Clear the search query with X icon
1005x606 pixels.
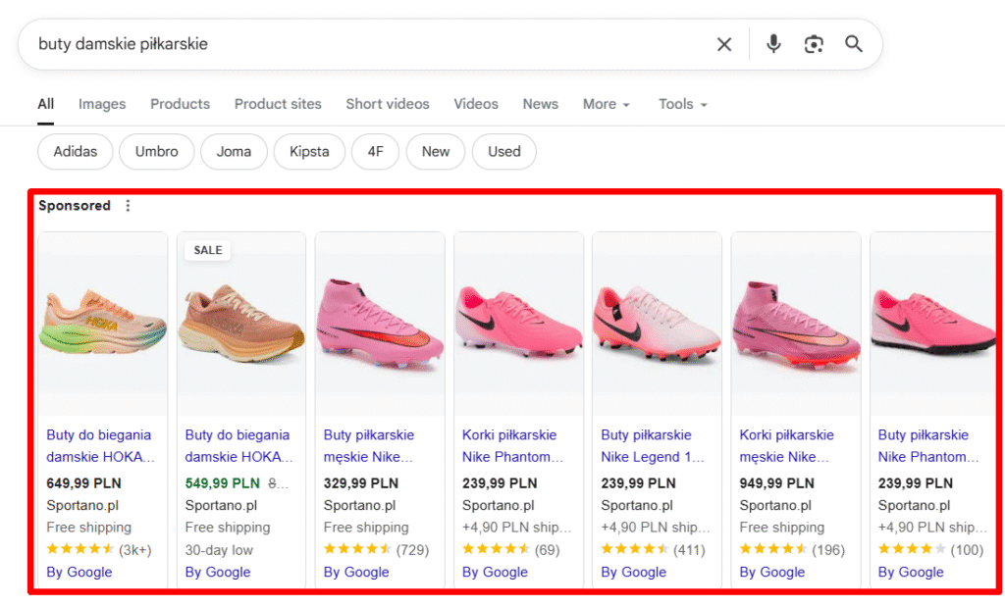(x=724, y=44)
